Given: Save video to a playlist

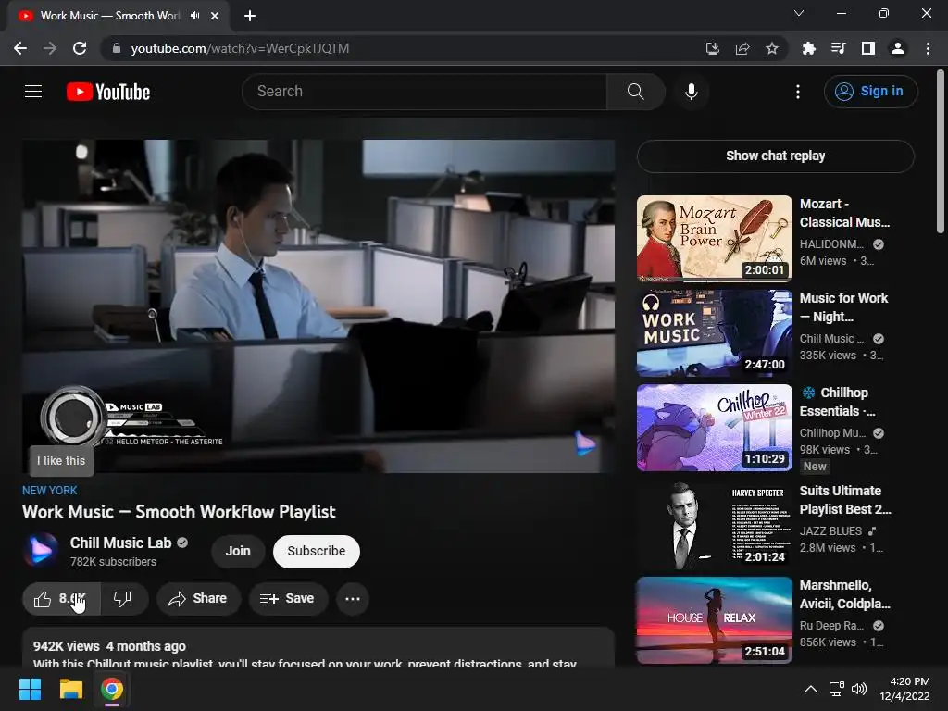Looking at the screenshot, I should [288, 599].
